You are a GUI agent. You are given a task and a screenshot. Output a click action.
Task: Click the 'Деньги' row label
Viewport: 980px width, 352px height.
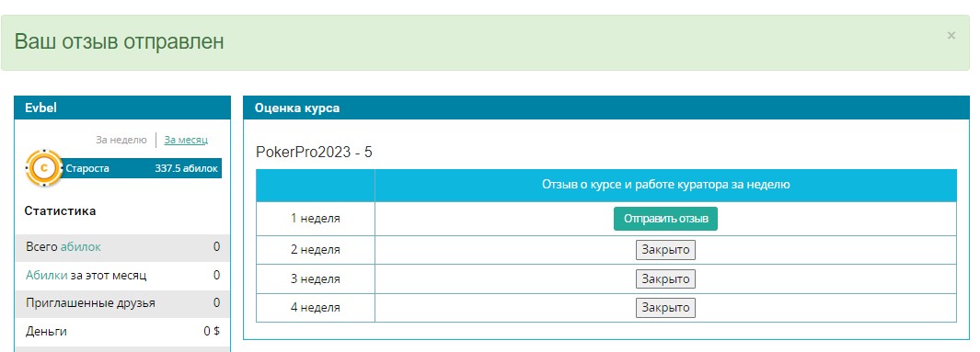click(x=46, y=332)
